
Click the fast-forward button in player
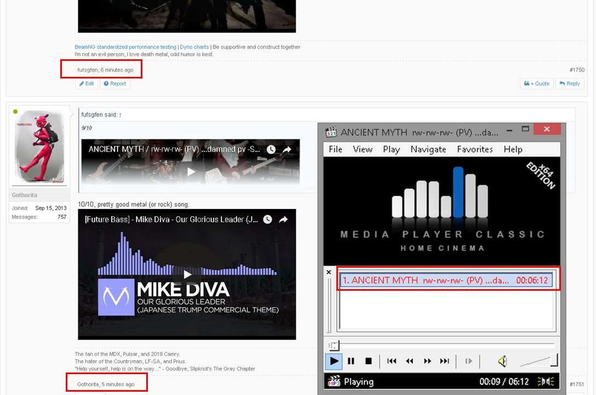point(427,361)
